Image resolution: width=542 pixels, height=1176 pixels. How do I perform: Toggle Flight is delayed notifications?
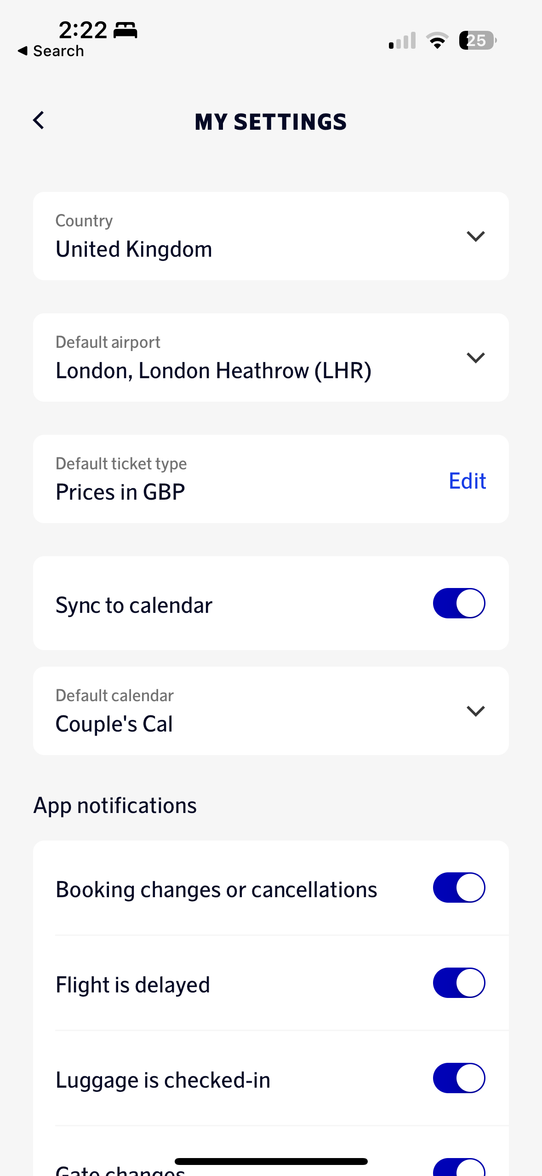point(459,983)
